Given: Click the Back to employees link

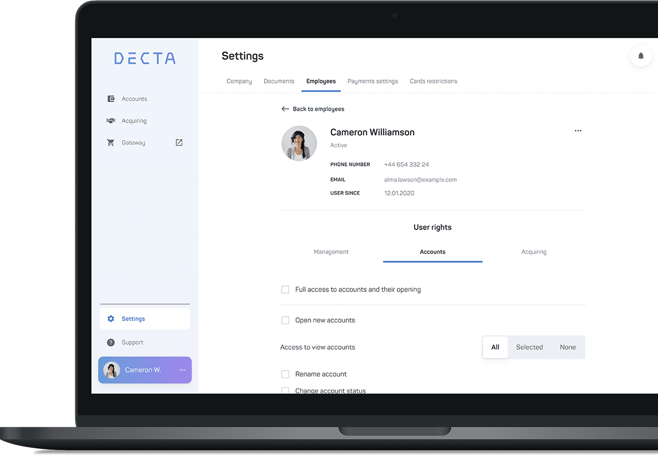Looking at the screenshot, I should (318, 109).
